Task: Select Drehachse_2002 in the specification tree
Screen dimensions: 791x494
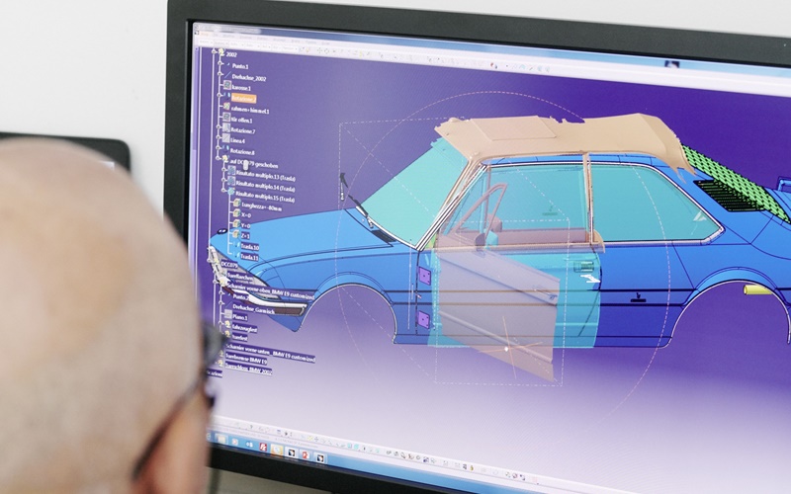Action: [x=247, y=76]
